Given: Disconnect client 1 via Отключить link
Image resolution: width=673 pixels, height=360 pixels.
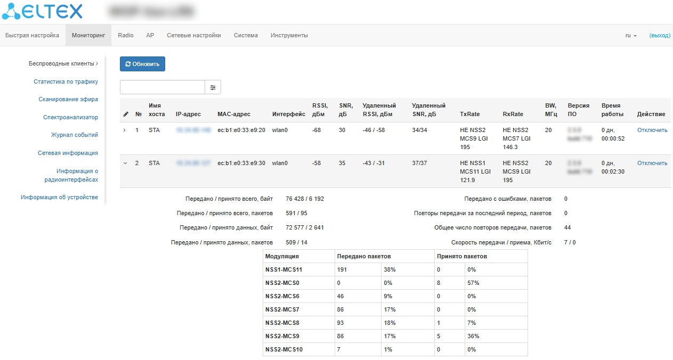Looking at the screenshot, I should click(652, 130).
